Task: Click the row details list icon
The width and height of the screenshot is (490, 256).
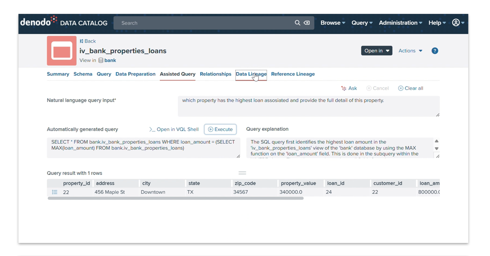Action: (x=55, y=192)
